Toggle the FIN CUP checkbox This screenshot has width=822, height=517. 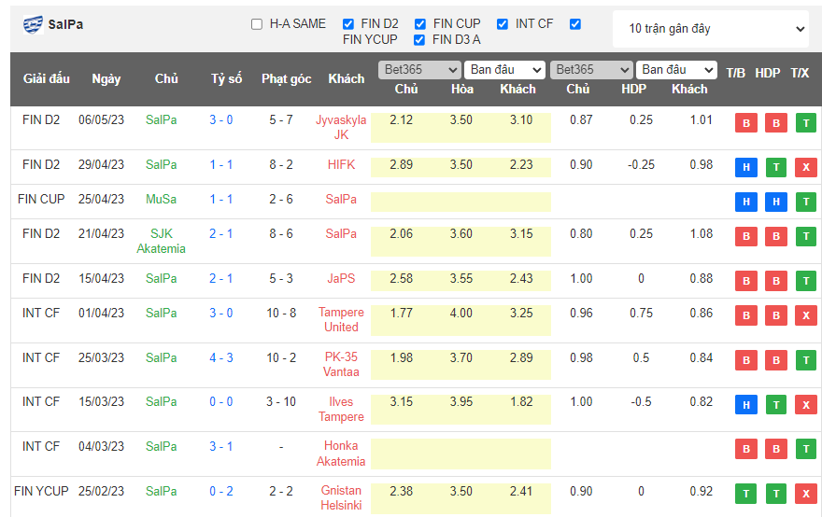coord(420,24)
